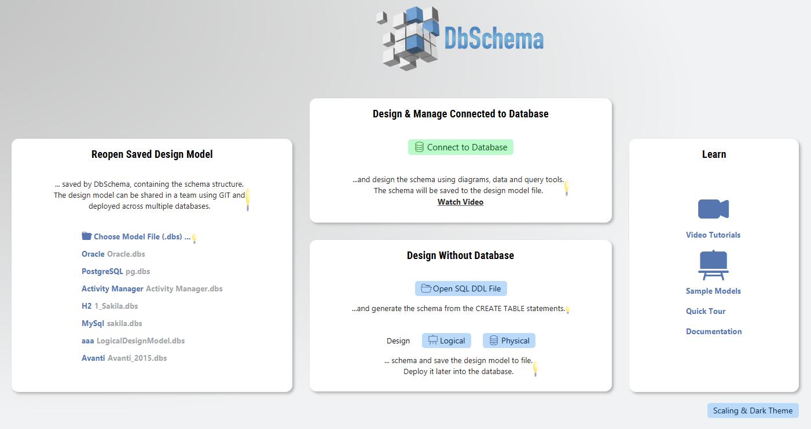Open the Watch Video link

(x=460, y=202)
